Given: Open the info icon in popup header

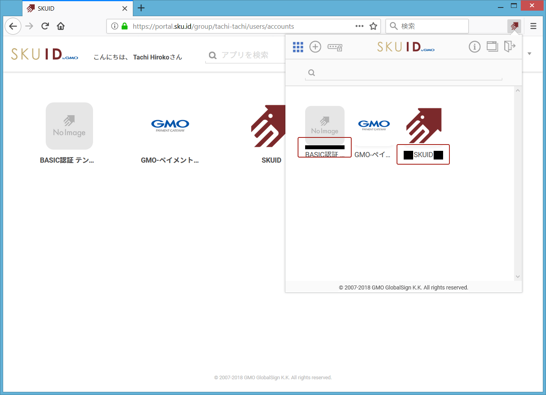Looking at the screenshot, I should coord(474,47).
